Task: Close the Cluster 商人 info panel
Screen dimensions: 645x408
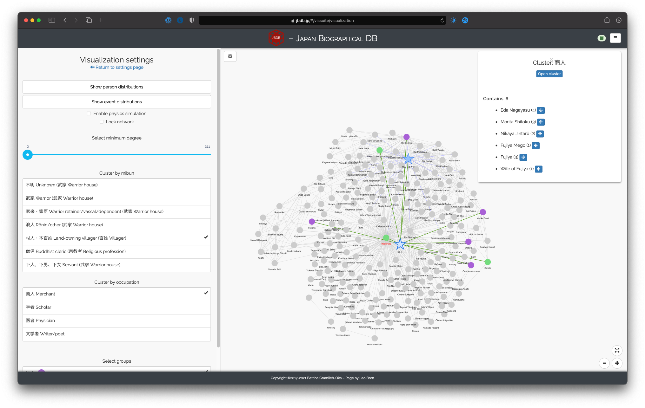Action: [x=551, y=59]
